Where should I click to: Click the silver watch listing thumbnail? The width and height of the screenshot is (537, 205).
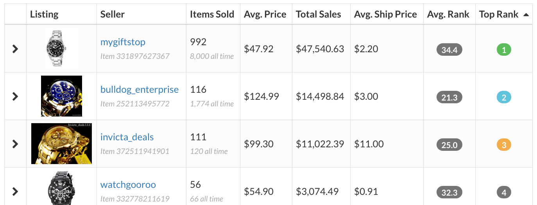click(61, 49)
